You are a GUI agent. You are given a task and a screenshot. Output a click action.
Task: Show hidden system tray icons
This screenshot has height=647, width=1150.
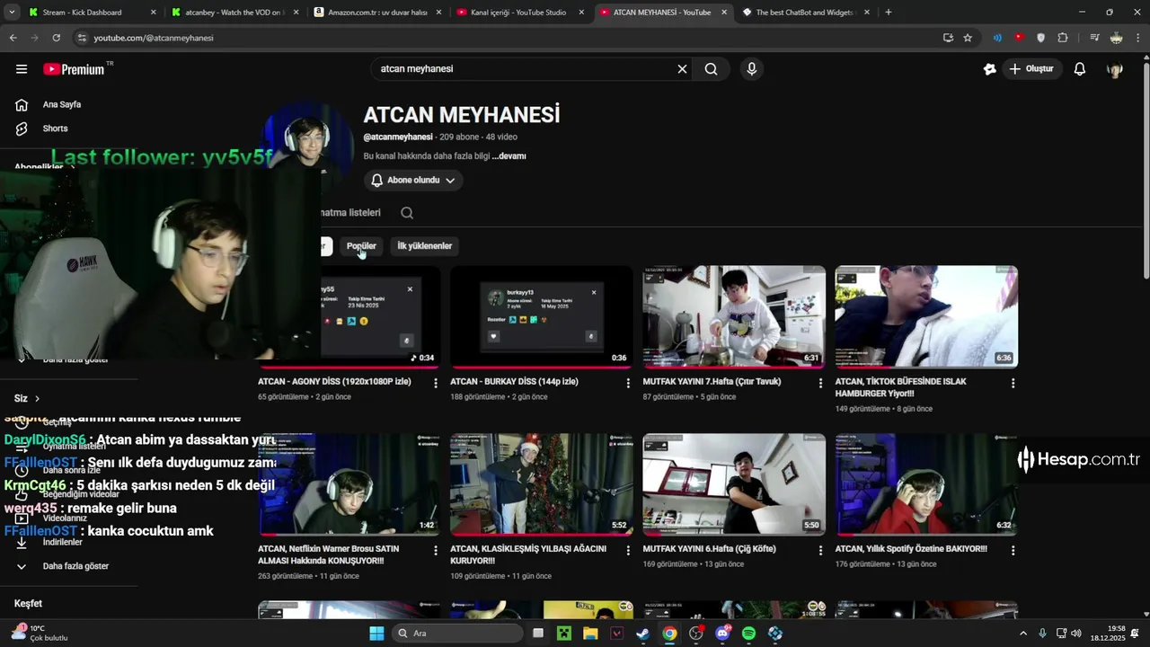pos(1023,634)
